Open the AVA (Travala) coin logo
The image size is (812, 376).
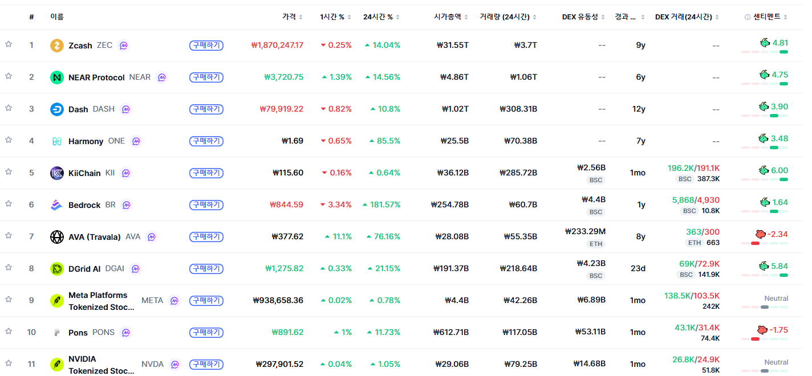(57, 237)
